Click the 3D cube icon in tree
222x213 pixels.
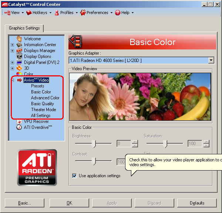(x=19, y=68)
